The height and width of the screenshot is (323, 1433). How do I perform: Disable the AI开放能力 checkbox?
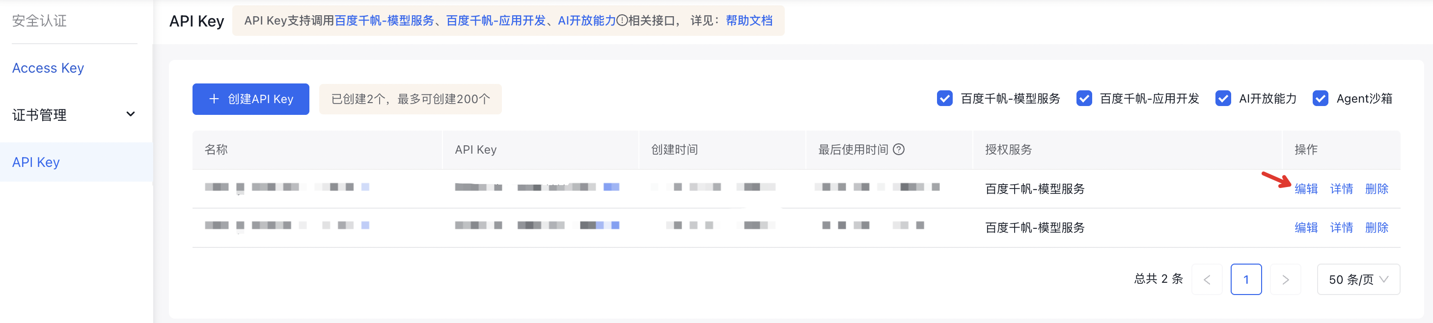[1223, 98]
